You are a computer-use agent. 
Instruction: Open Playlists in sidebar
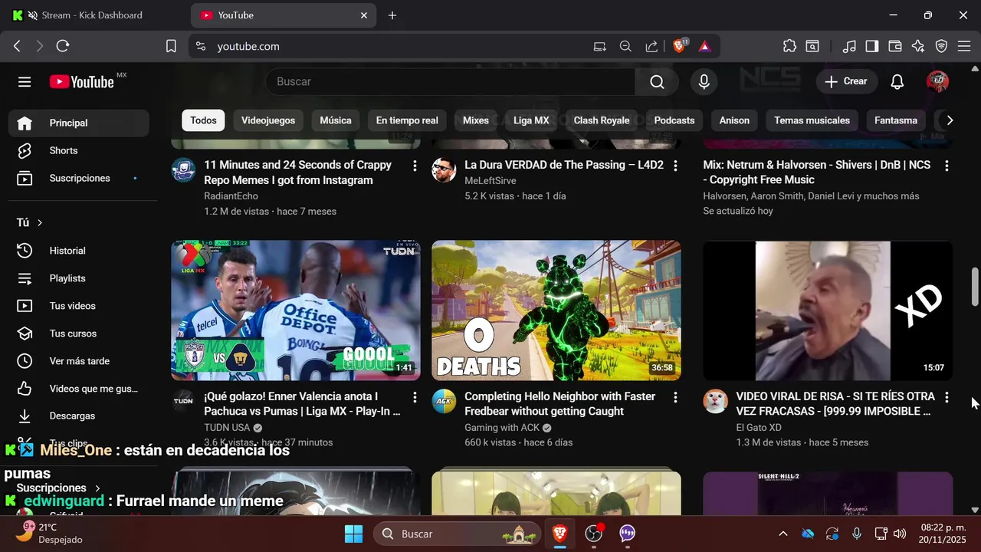[79, 278]
